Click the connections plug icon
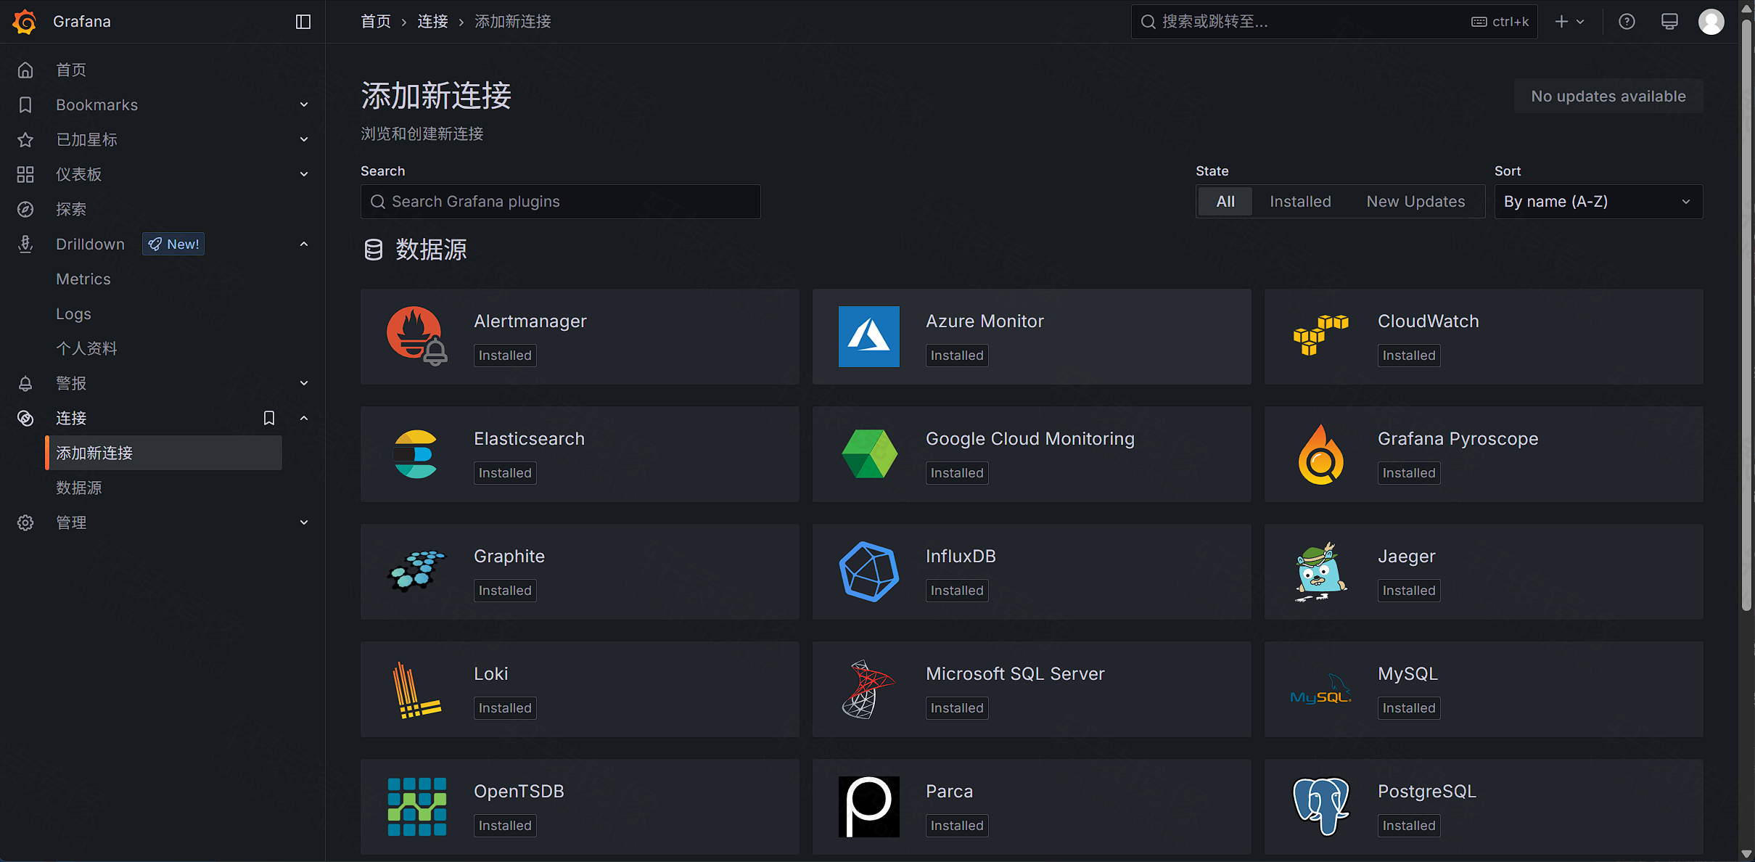Image resolution: width=1755 pixels, height=862 pixels. (25, 418)
